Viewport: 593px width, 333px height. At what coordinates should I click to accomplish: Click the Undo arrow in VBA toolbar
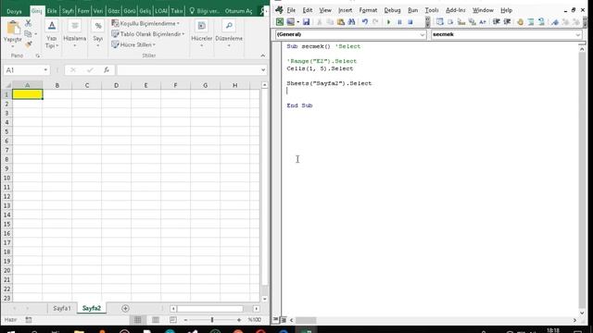pos(364,22)
